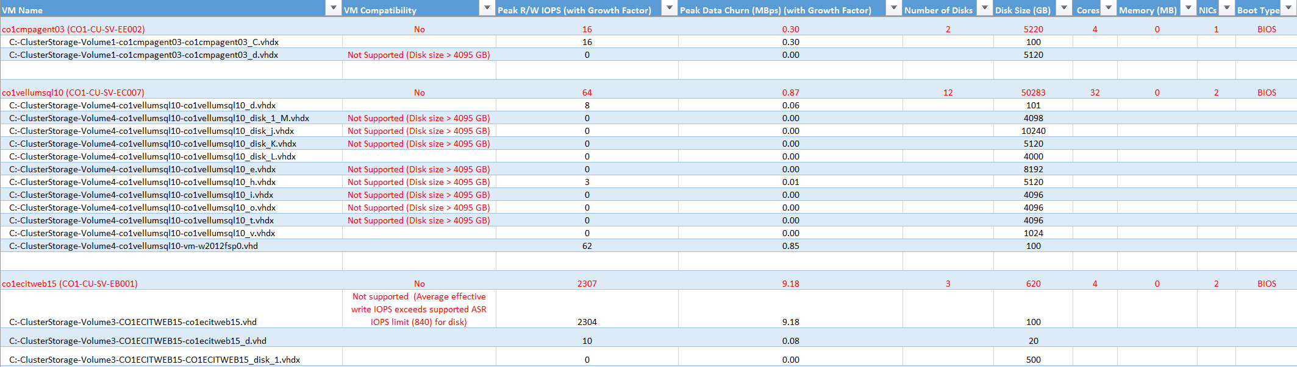Select the 2307 peak IOPS value
1297x367 pixels.
pos(587,284)
